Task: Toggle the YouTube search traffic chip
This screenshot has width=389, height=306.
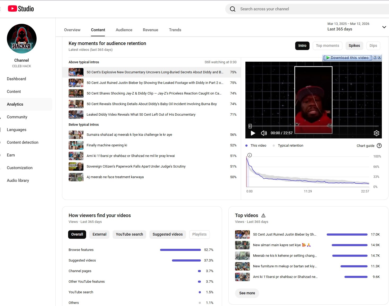Action: click(129, 234)
